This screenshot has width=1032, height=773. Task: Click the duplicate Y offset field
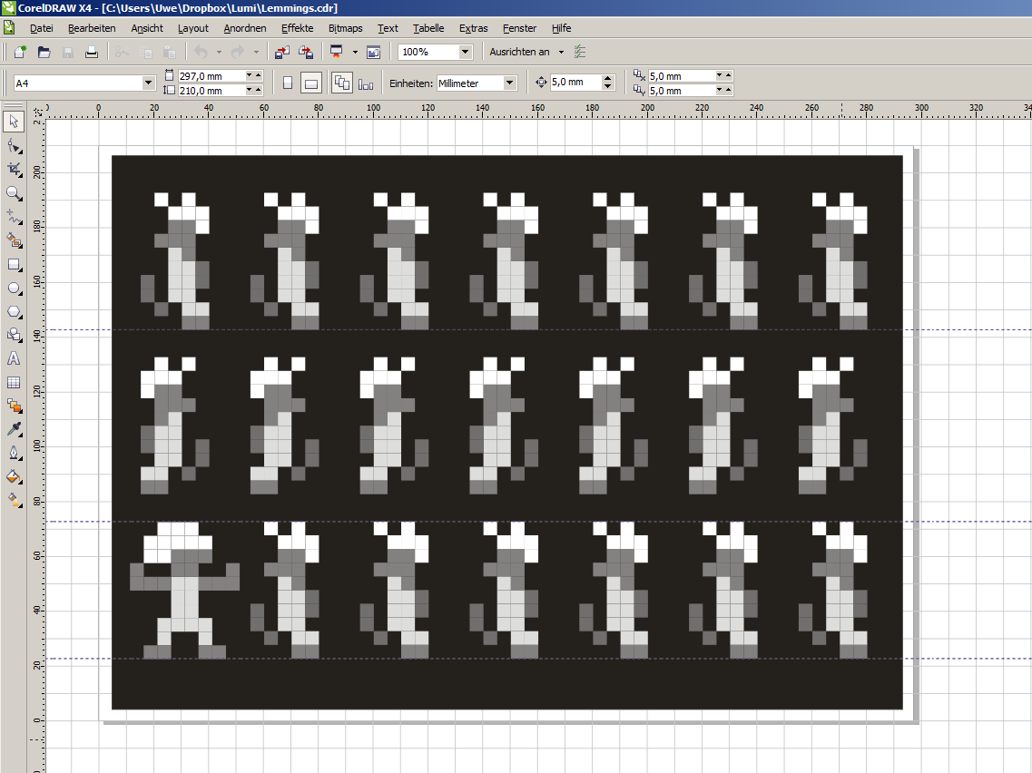click(682, 91)
